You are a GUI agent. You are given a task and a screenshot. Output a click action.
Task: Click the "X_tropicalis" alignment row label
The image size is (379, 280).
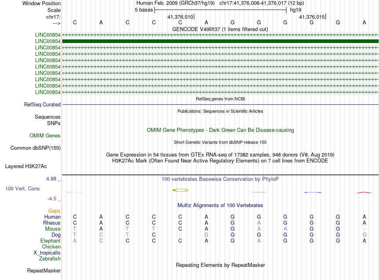tap(47, 253)
